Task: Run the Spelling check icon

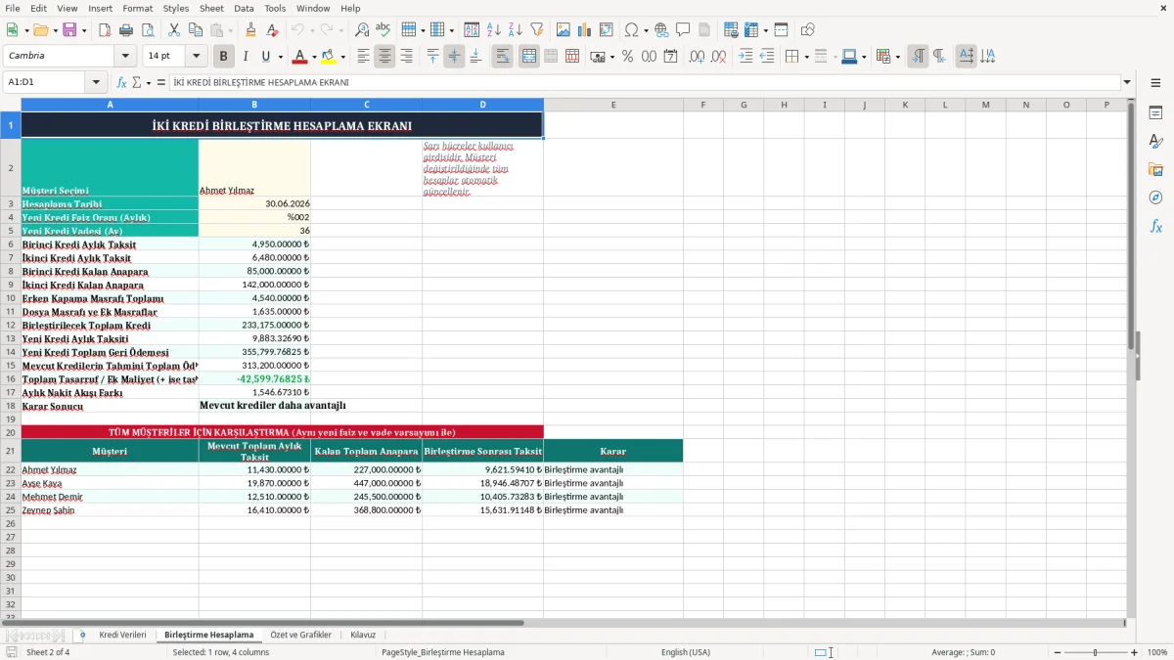Action: pyautogui.click(x=383, y=30)
